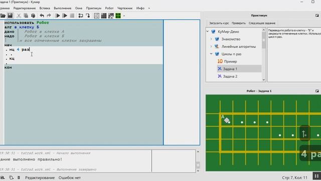Stop program execution with square icon
321x181 pixels.
(x=72, y=16)
